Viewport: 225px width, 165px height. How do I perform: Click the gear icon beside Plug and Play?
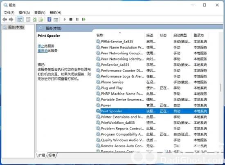coord(98,88)
